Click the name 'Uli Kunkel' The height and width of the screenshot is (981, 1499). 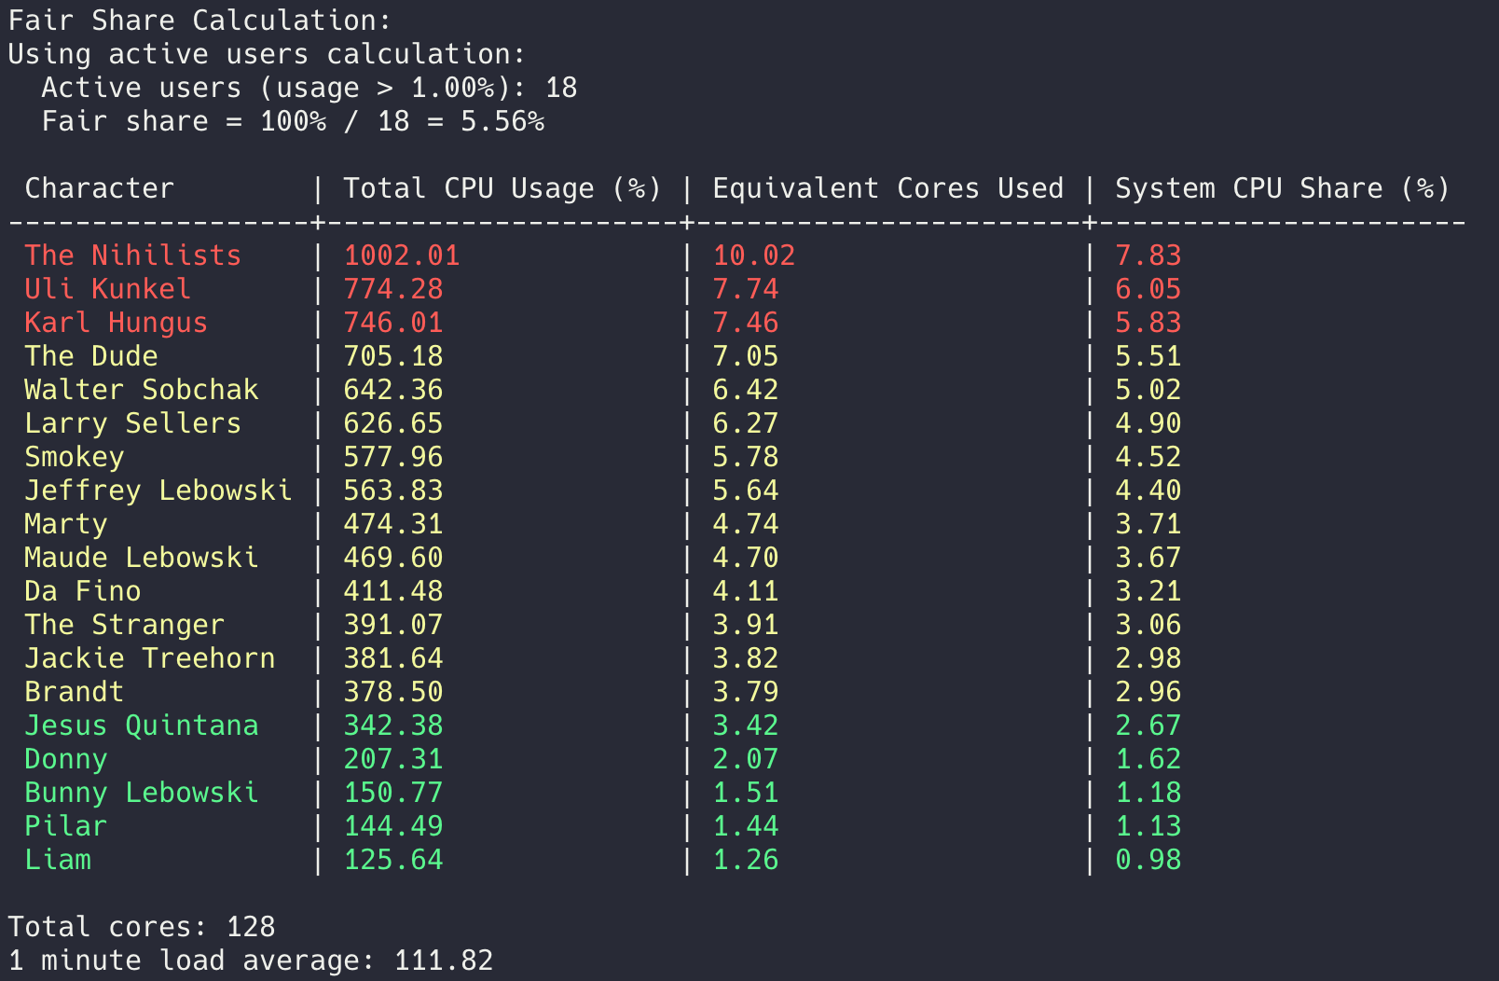[108, 289]
